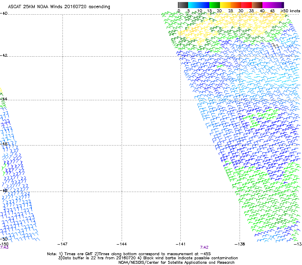
Task: Click the purple '7:42' time stamp
Action: pos(204,247)
